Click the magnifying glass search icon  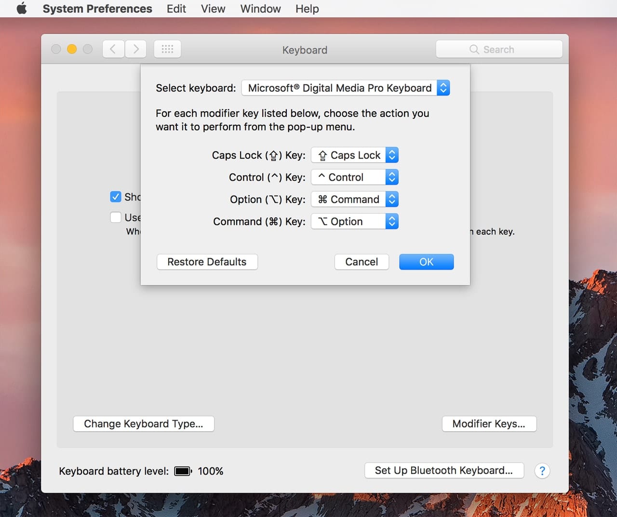474,50
